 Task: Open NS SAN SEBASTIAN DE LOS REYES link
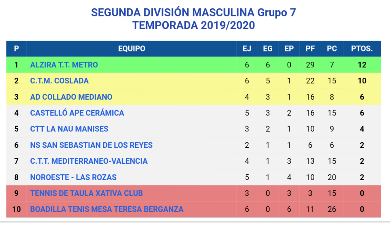(91, 145)
